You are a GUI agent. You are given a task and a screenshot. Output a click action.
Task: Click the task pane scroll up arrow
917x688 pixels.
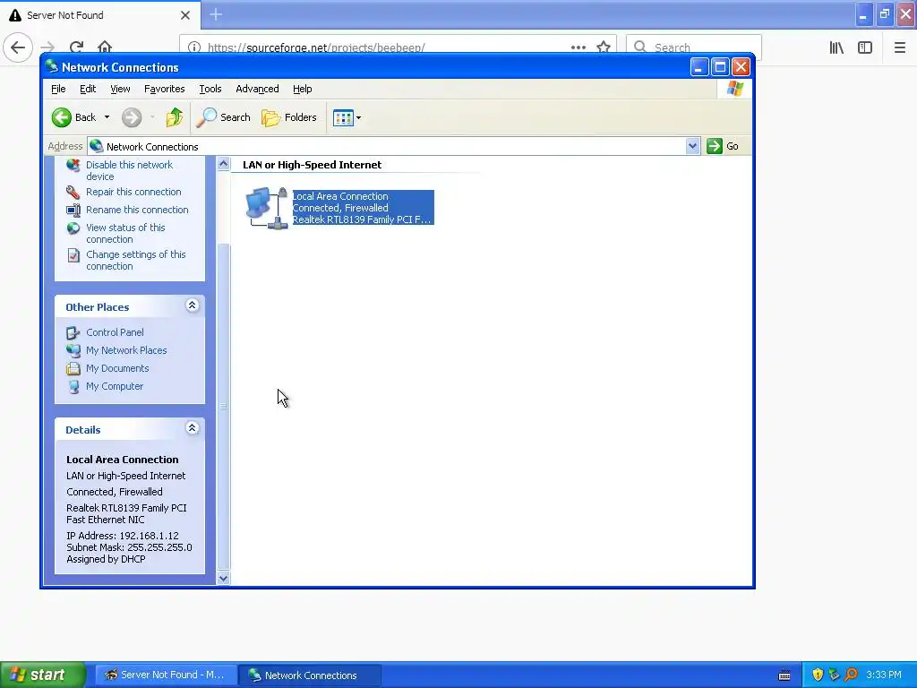click(x=223, y=165)
